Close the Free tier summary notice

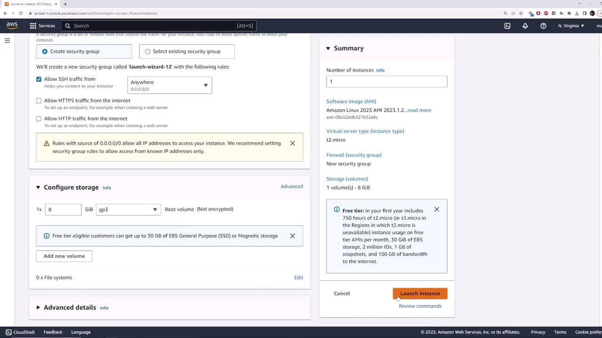point(437,209)
